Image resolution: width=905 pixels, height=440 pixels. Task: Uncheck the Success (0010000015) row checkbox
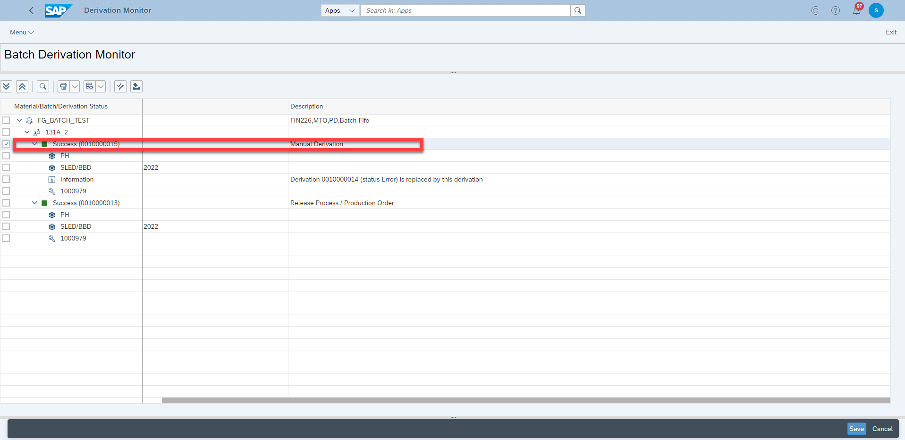(x=6, y=144)
